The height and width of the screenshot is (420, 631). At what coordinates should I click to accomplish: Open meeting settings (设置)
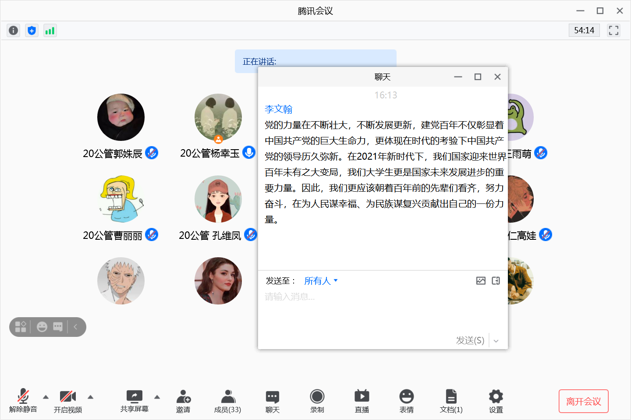(x=496, y=401)
